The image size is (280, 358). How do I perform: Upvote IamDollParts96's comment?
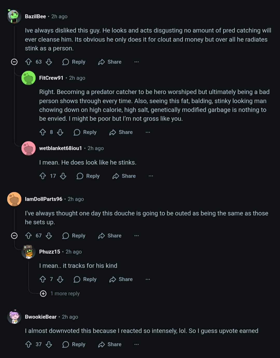coord(29,236)
